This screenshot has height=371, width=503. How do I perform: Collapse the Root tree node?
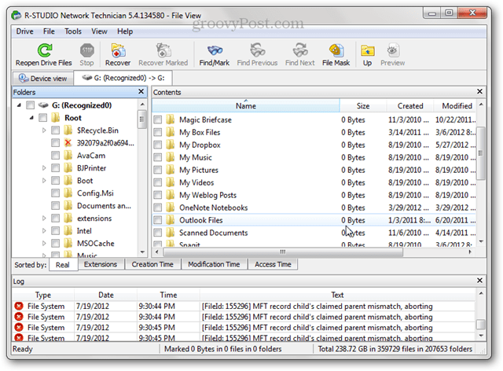tap(31, 118)
